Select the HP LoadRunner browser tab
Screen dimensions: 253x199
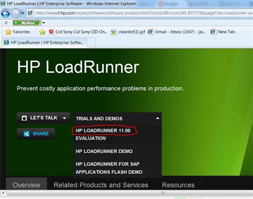pyautogui.click(x=44, y=43)
